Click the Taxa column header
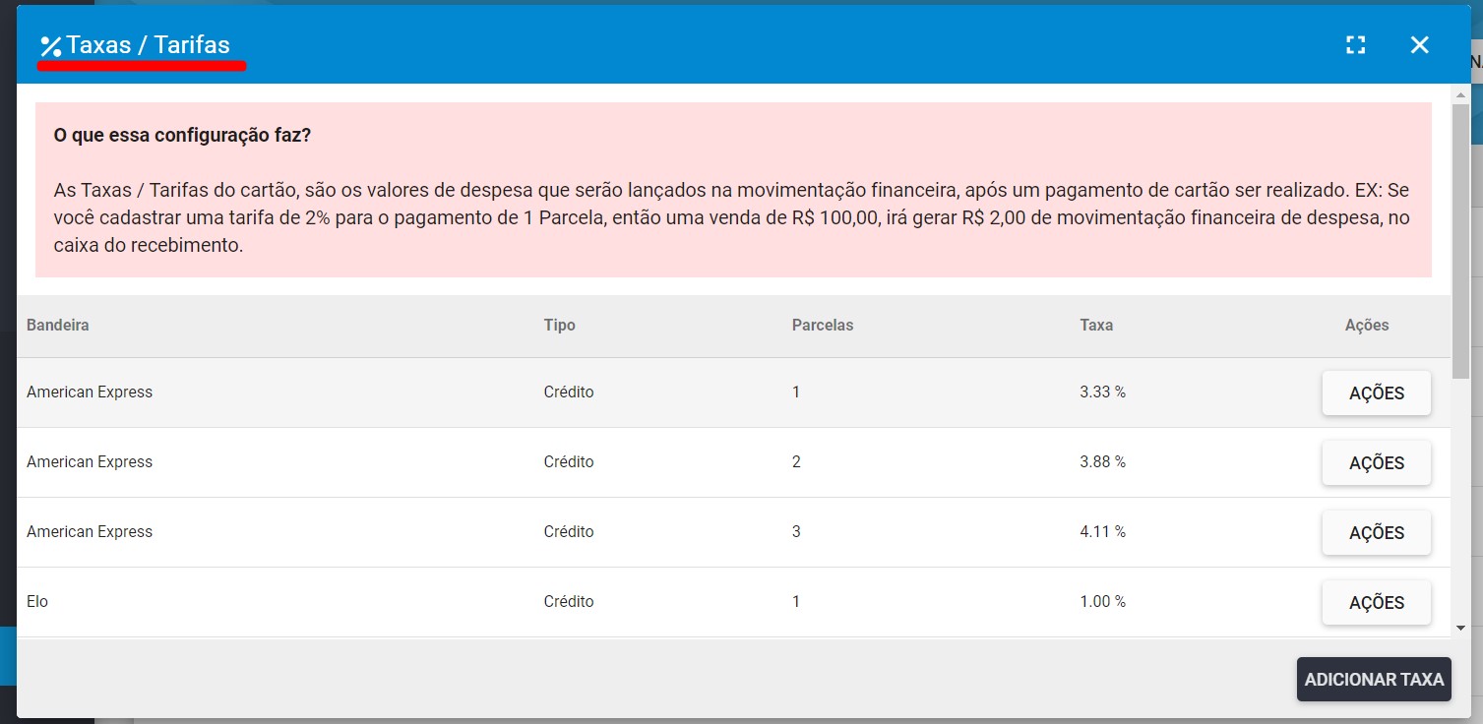 (1095, 325)
